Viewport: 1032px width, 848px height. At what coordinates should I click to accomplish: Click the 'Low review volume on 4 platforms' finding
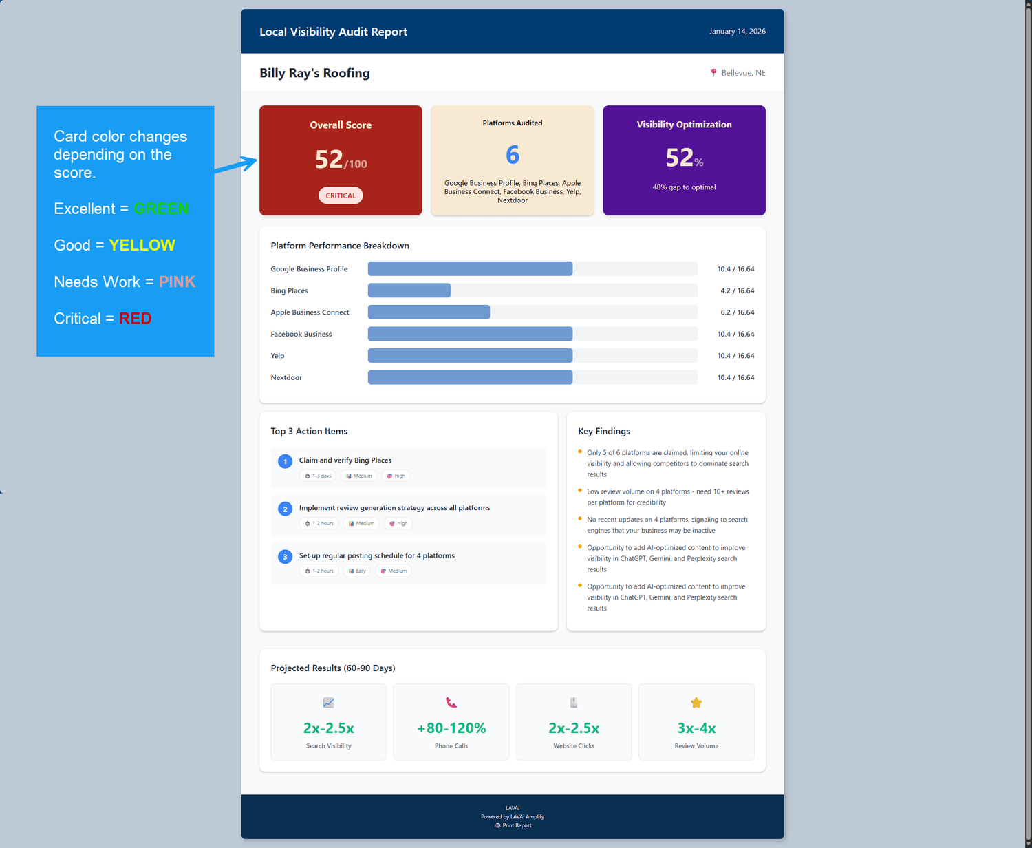point(667,497)
